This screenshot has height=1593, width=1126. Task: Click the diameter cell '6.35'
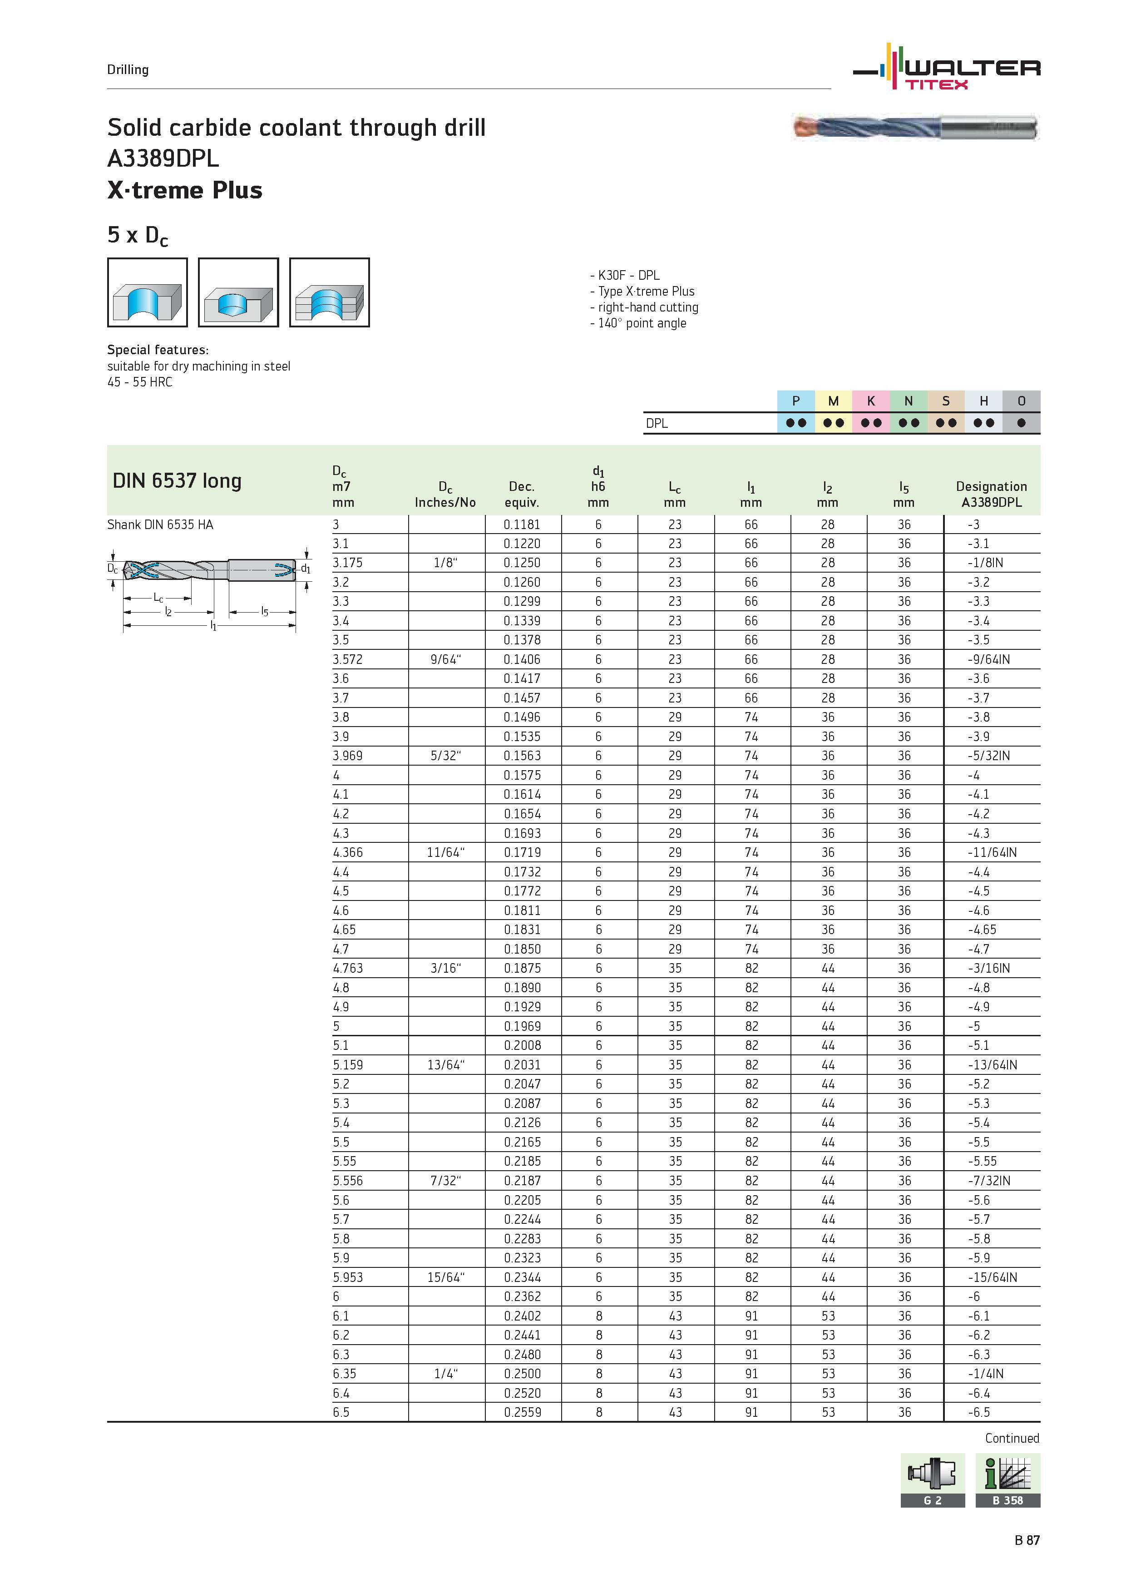tap(344, 1373)
